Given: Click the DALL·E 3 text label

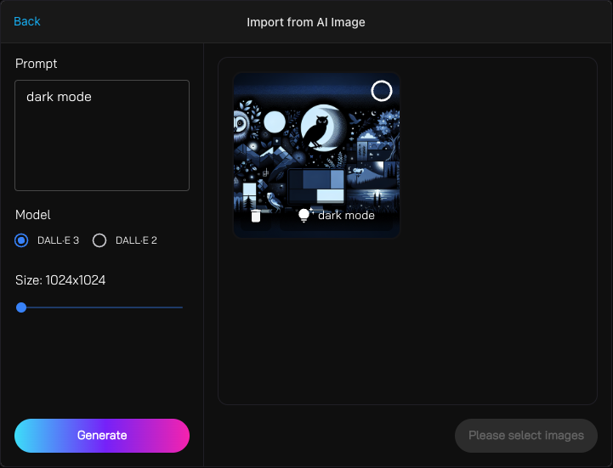Looking at the screenshot, I should [x=58, y=240].
